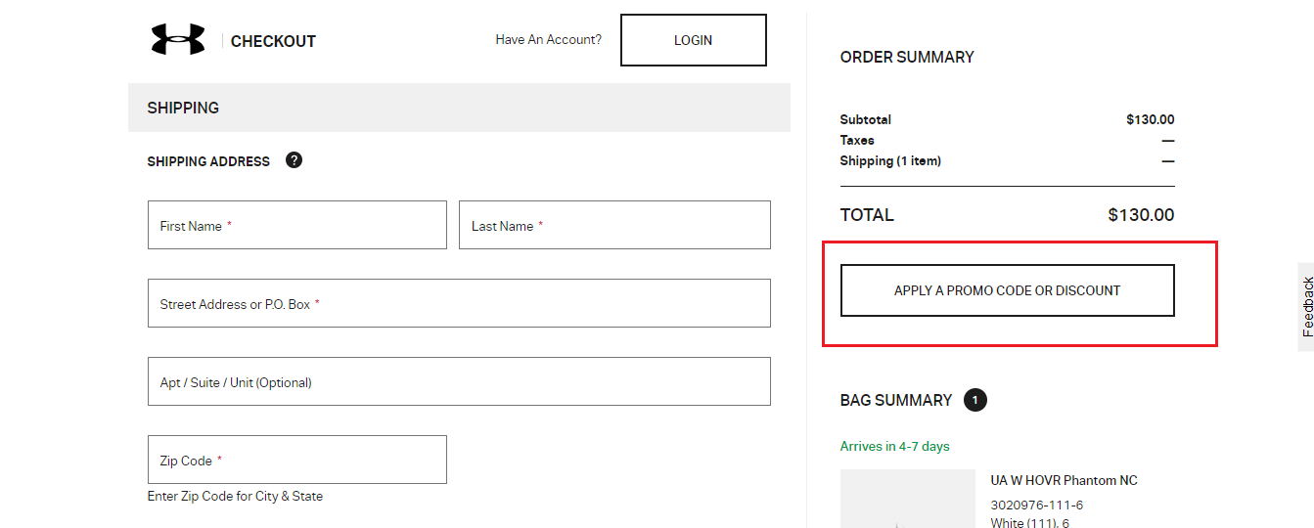The image size is (1314, 528).
Task: Apply a promo code or discount
Action: pyautogui.click(x=1008, y=290)
